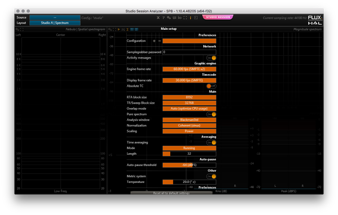
Task: Open main setup via top toolbar gears icon
Action: 169,18
